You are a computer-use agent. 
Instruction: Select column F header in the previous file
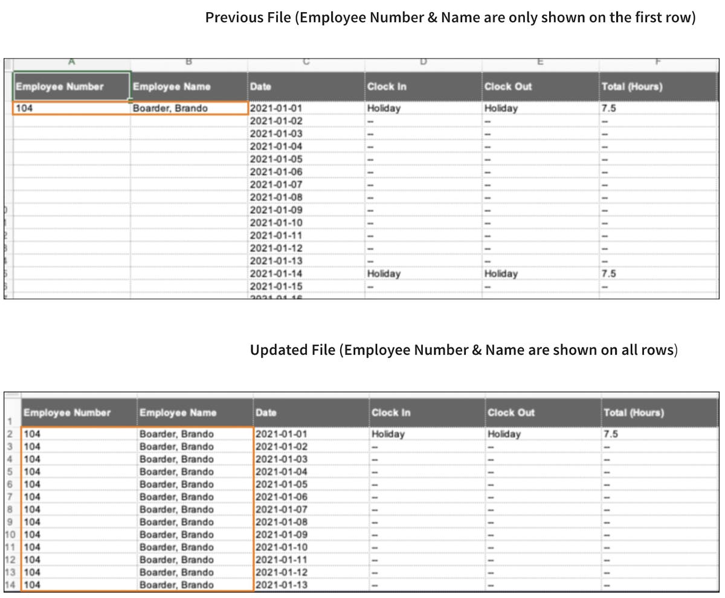(x=659, y=61)
